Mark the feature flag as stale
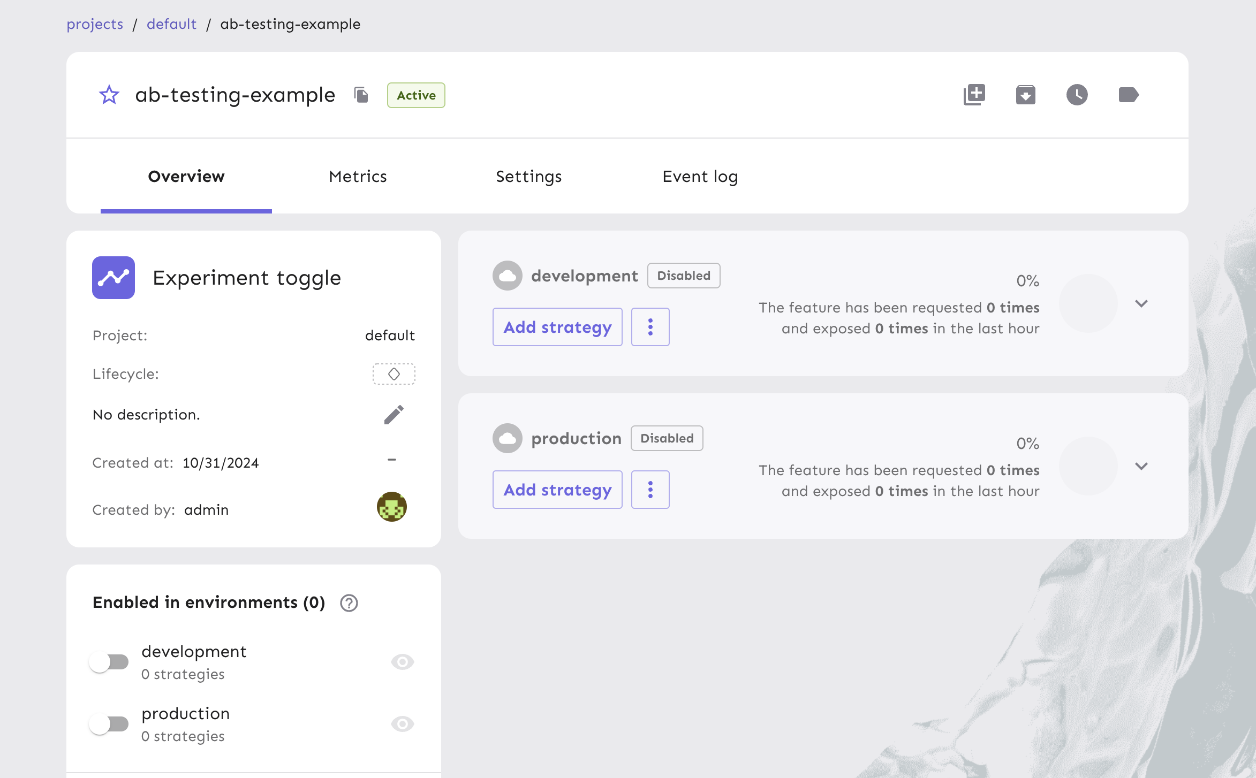 (1076, 95)
